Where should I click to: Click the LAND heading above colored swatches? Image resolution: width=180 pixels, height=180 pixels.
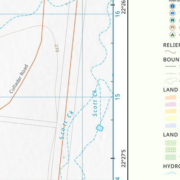[x=171, y=90]
